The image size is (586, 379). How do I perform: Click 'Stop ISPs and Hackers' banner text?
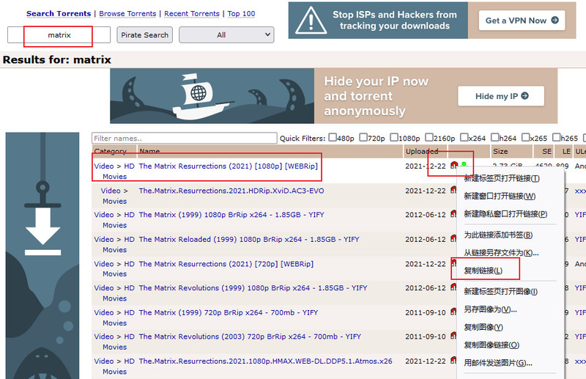395,21
